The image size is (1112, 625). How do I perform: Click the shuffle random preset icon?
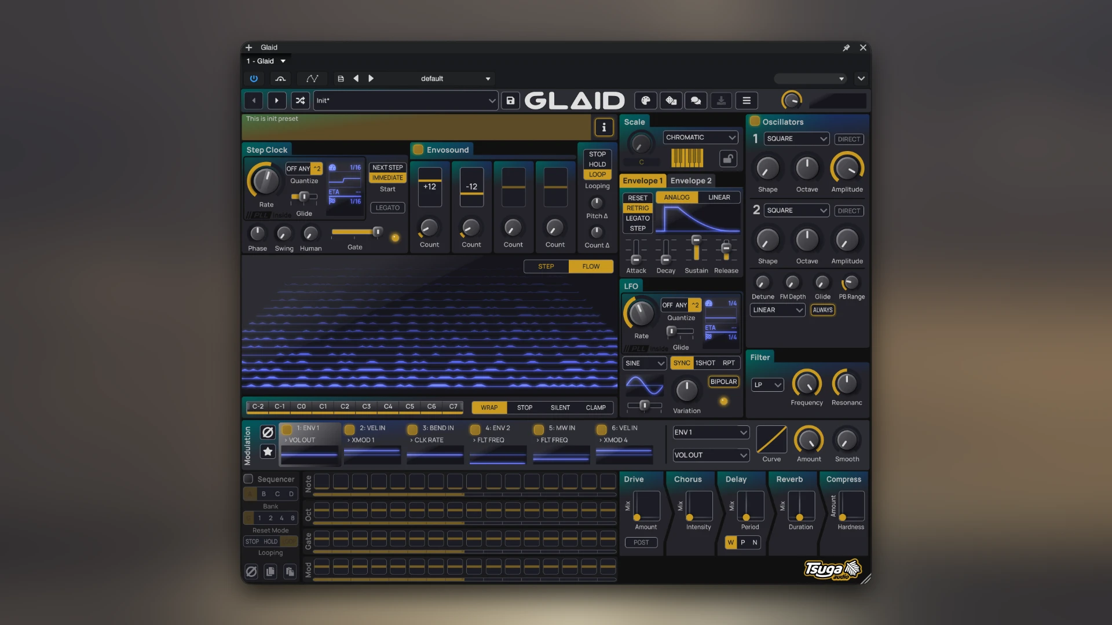[x=300, y=101]
